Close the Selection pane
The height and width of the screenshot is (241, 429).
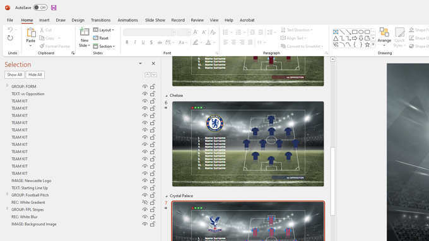153,64
